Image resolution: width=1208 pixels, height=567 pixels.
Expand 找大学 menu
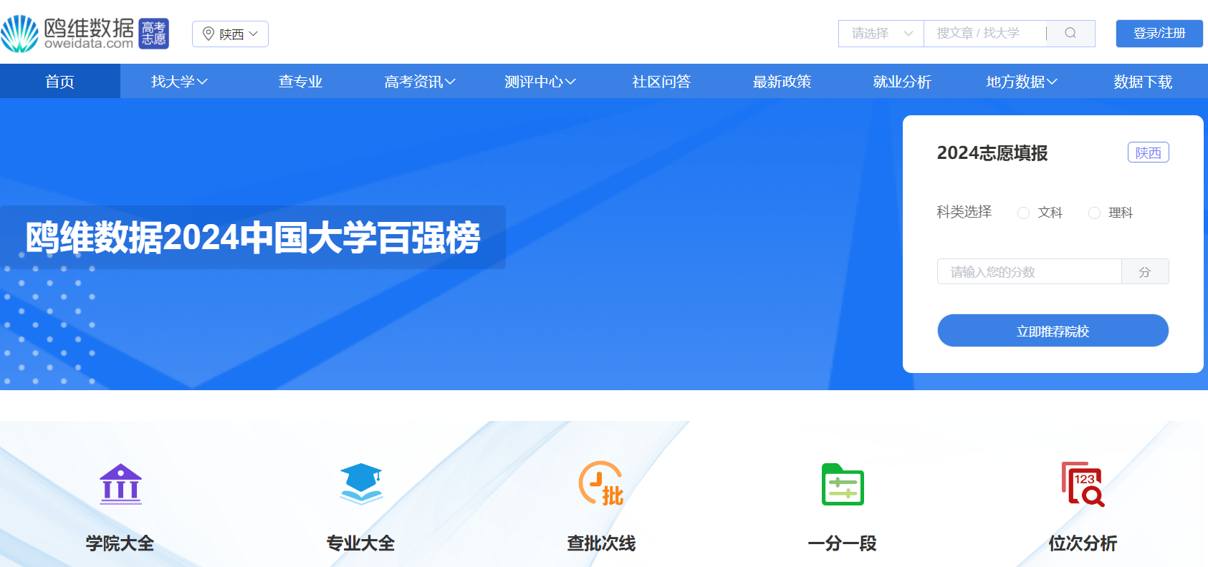179,82
